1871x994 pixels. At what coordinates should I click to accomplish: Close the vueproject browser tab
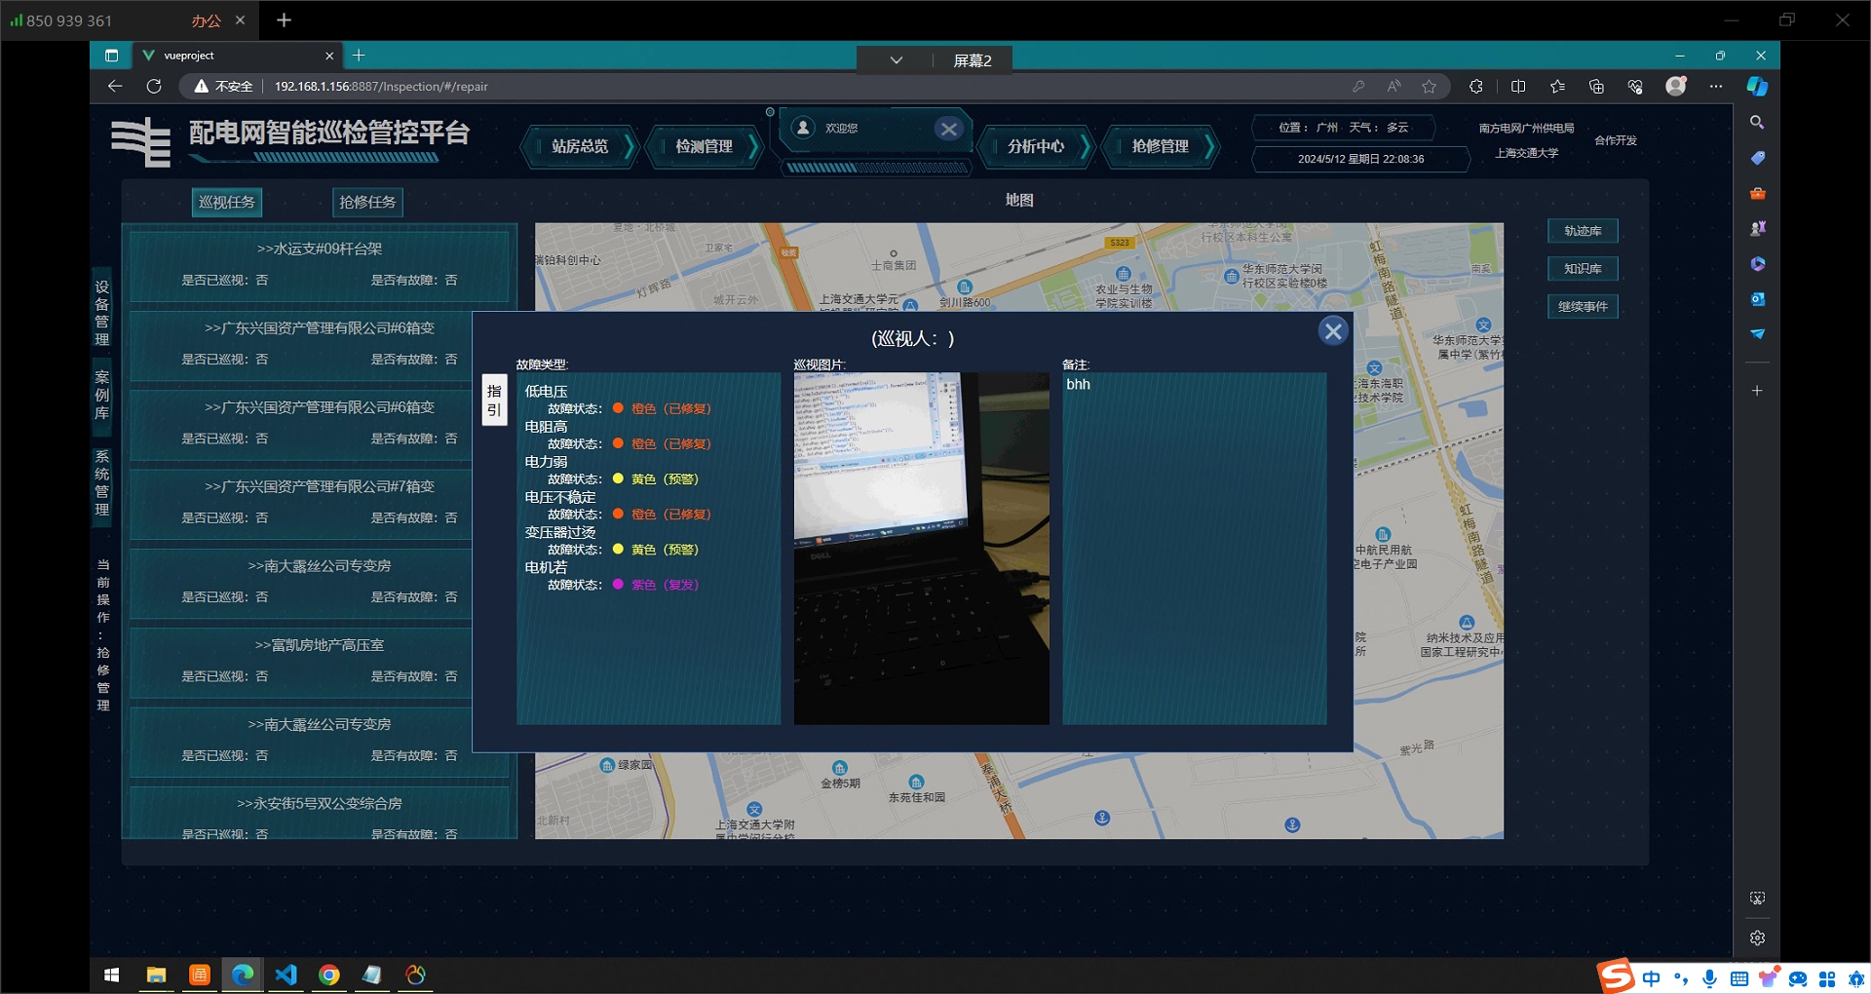(x=329, y=56)
